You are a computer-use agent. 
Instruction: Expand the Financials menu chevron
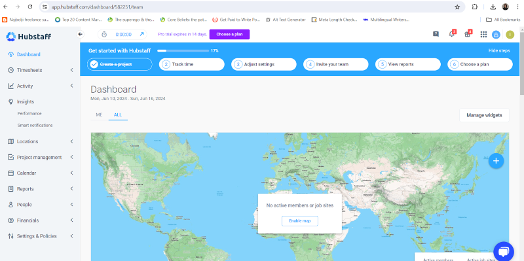click(71, 220)
